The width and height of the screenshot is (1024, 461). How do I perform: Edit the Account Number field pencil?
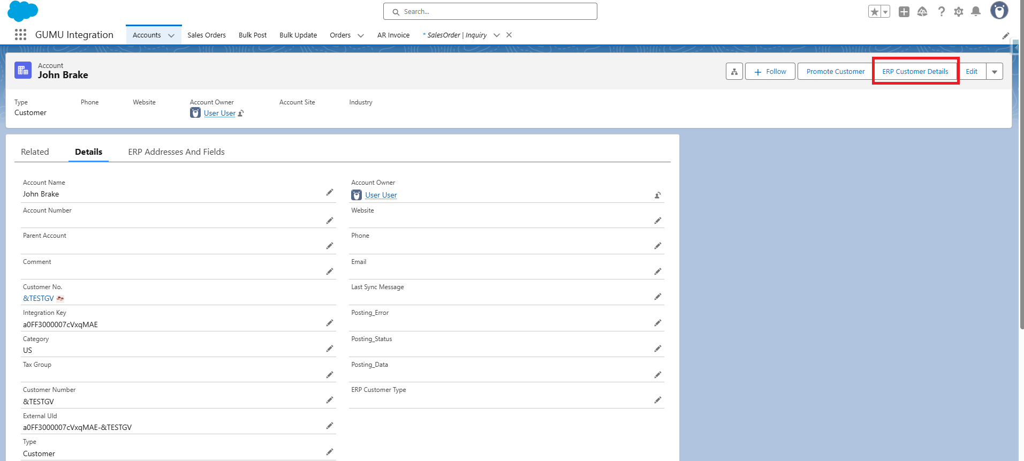click(330, 221)
